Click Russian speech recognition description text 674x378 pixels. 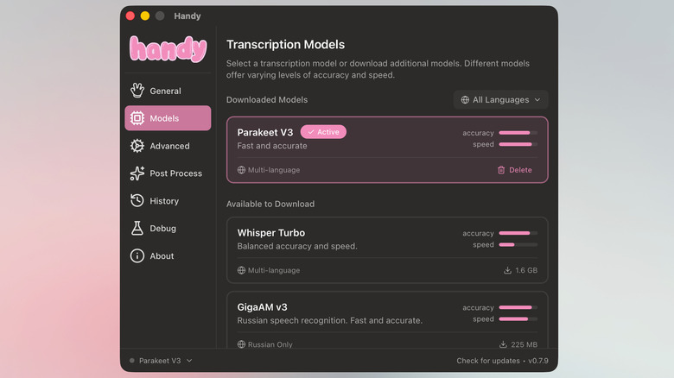point(330,320)
